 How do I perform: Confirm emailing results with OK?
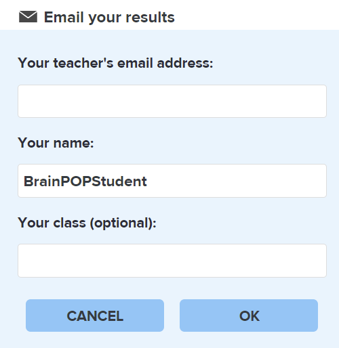coord(249,316)
